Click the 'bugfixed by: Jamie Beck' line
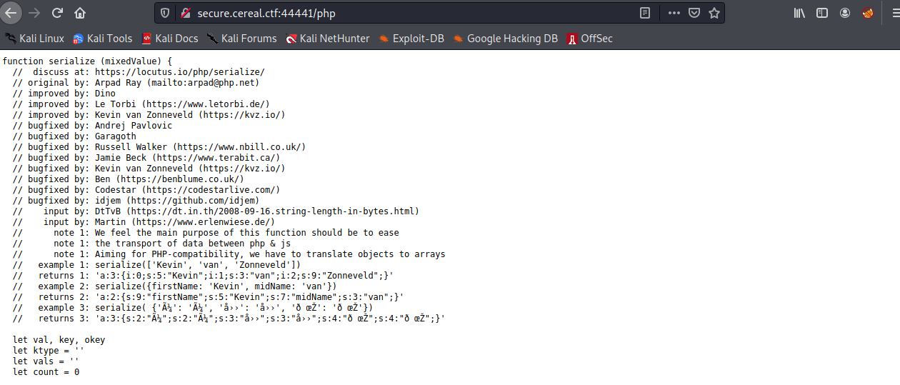Viewport: 900px width, 385px height. 146,158
